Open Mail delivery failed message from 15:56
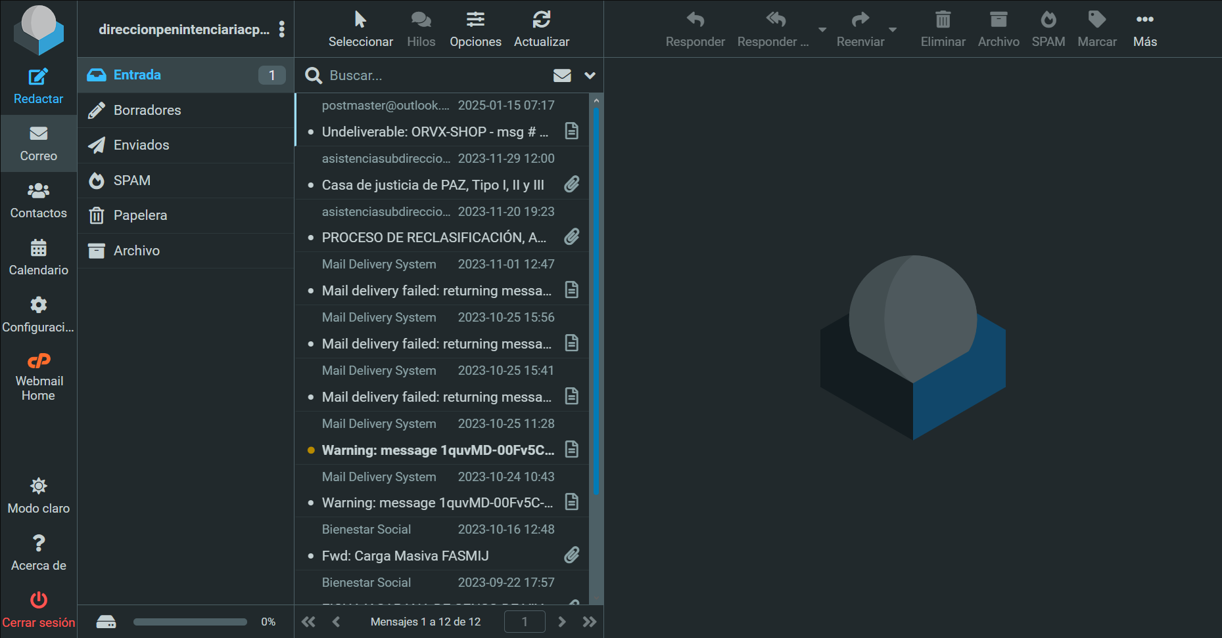The image size is (1222, 638). pyautogui.click(x=436, y=344)
